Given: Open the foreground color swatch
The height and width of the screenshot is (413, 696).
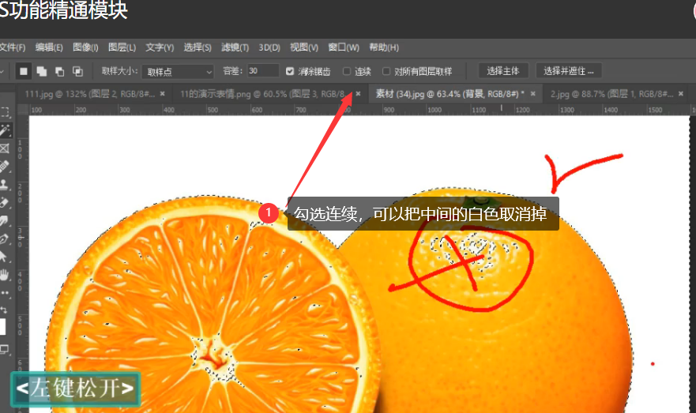Looking at the screenshot, I should click(2, 326).
